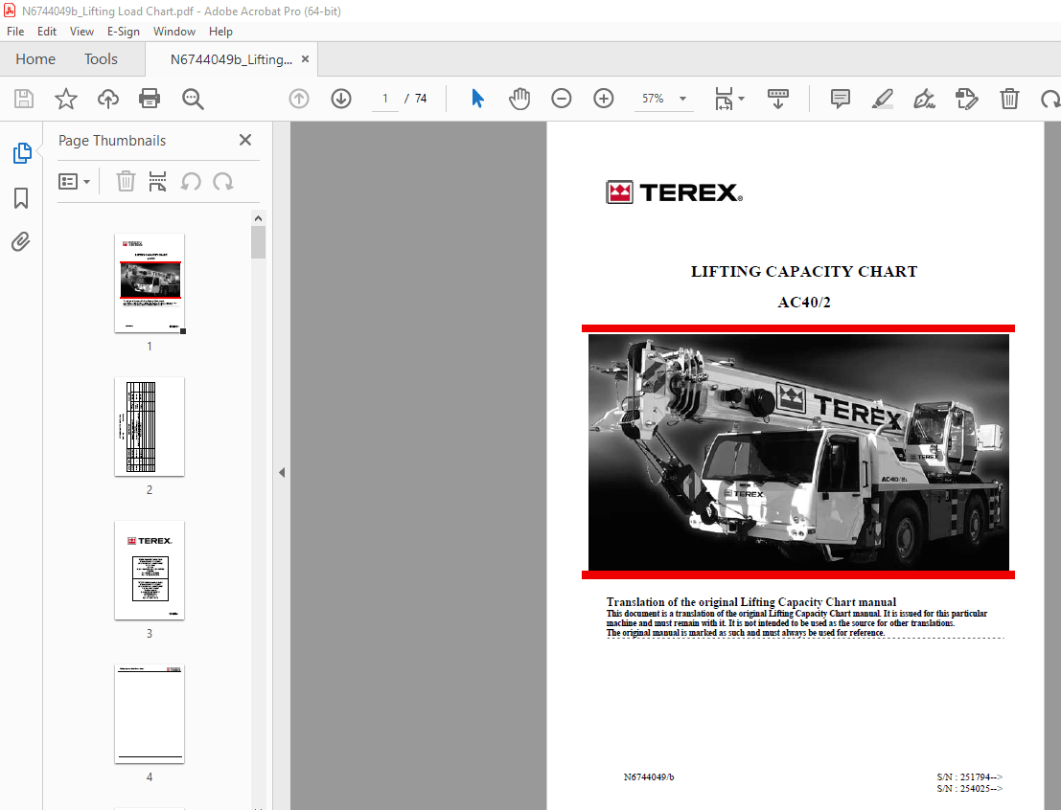Open the E-Sign menu
The width and height of the screenshot is (1061, 810).
pos(124,32)
